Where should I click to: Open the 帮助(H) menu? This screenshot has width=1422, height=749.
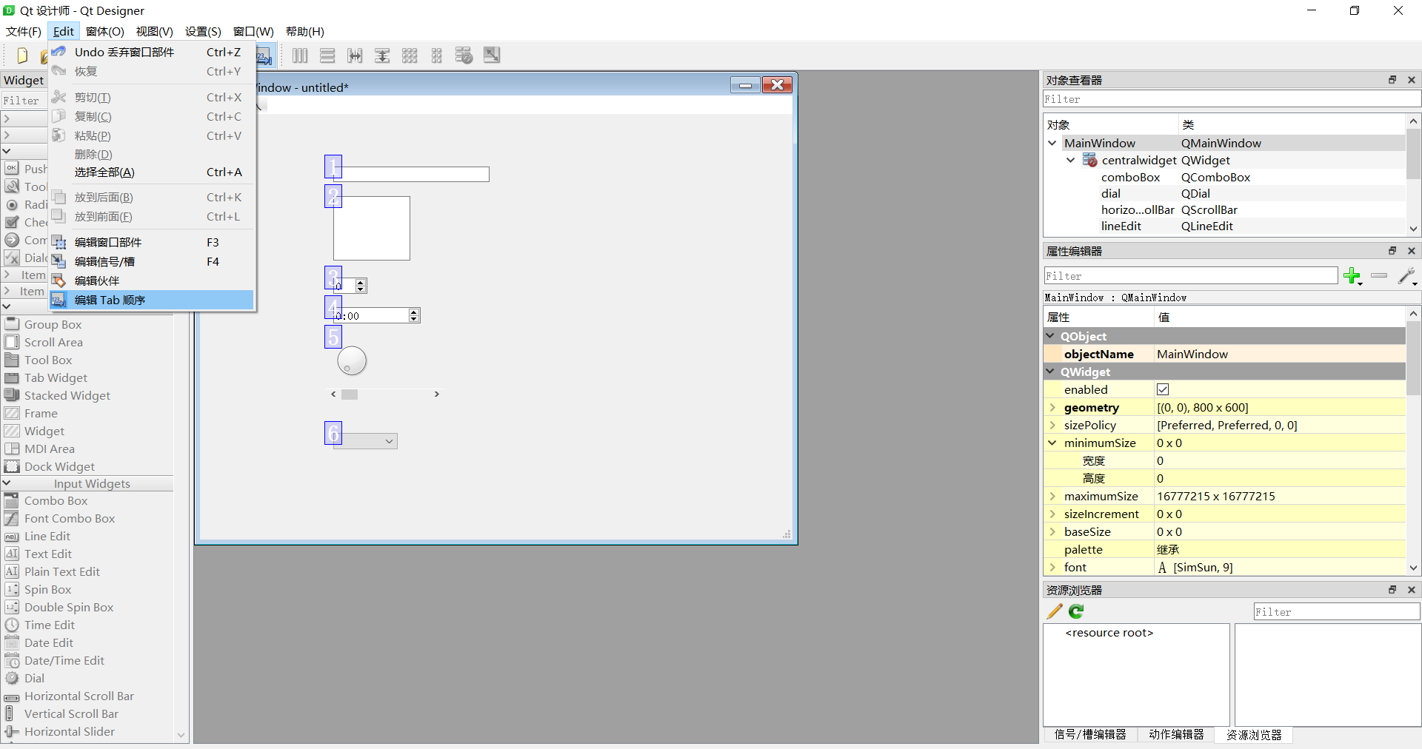[305, 31]
